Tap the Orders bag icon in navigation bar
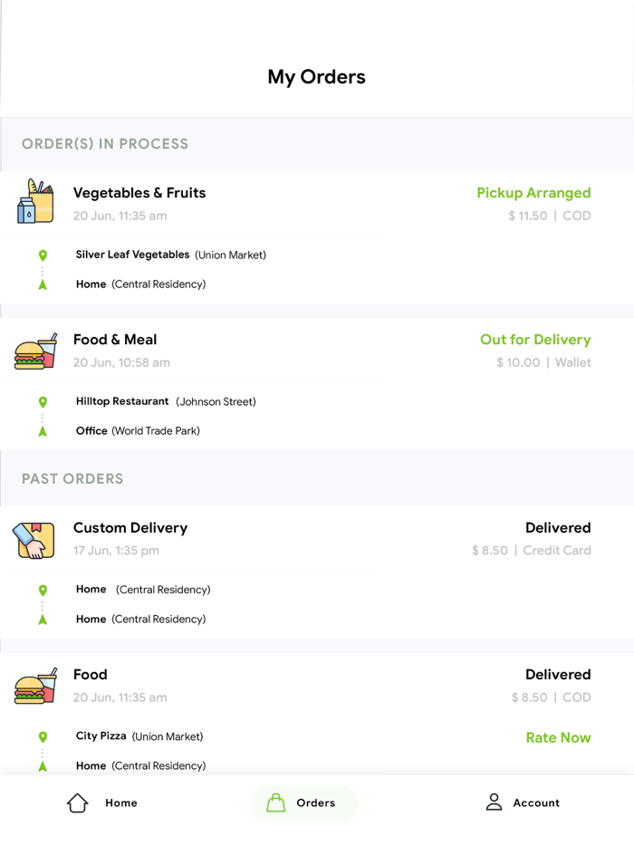 click(x=276, y=803)
